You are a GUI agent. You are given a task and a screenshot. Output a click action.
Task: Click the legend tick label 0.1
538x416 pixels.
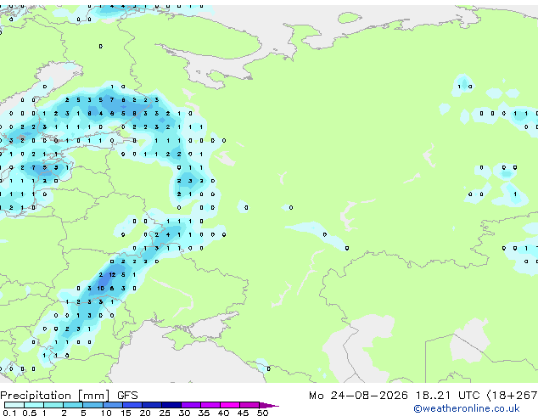[x=9, y=413]
